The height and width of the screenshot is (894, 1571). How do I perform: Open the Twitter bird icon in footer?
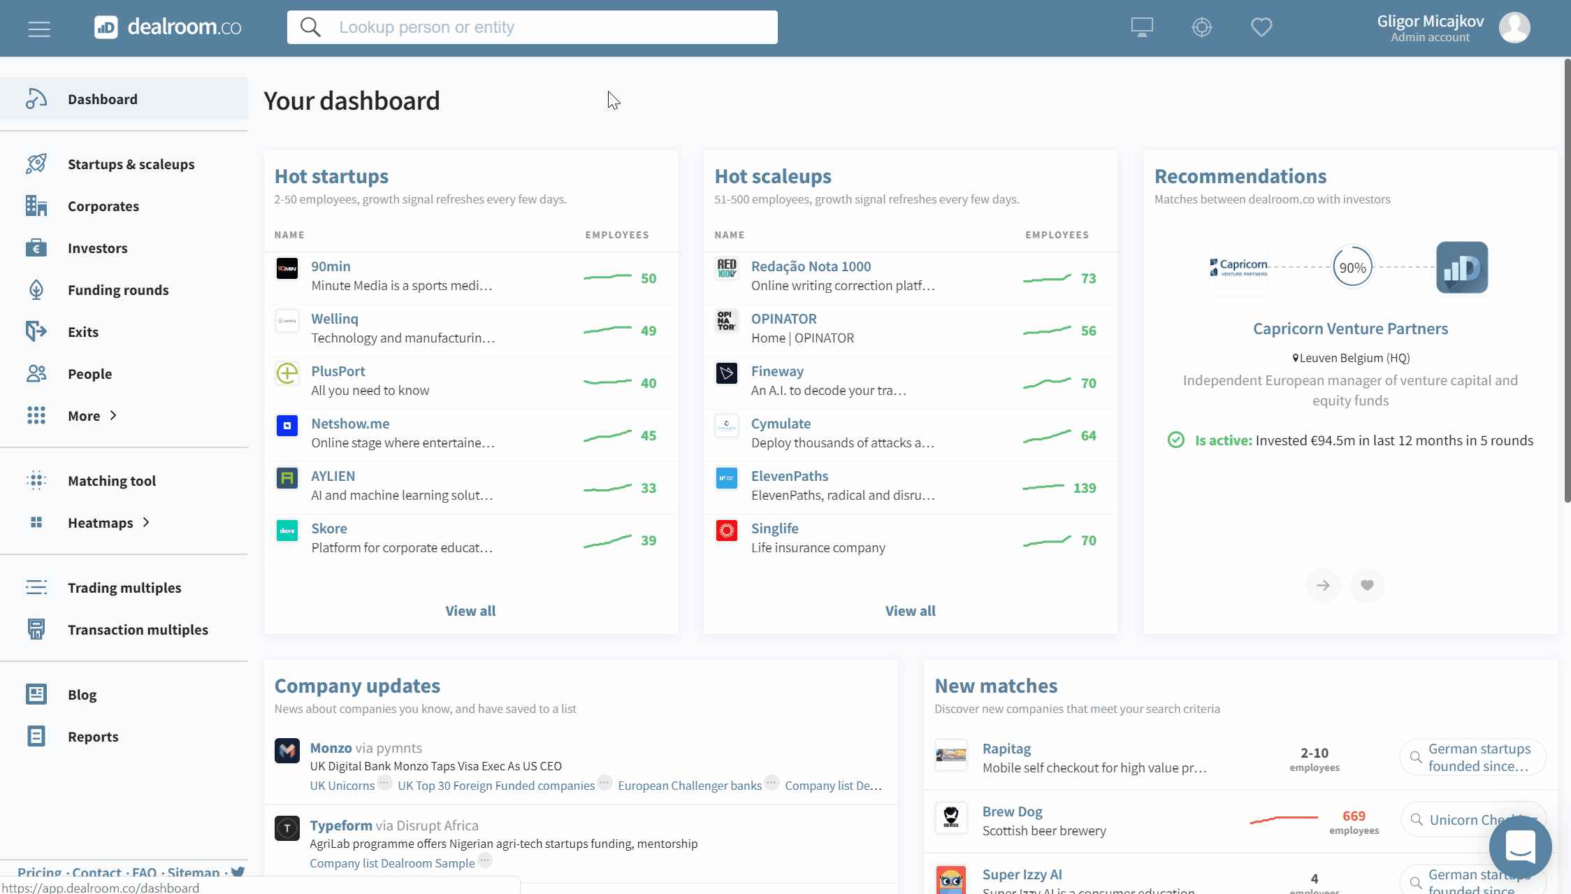(x=238, y=872)
